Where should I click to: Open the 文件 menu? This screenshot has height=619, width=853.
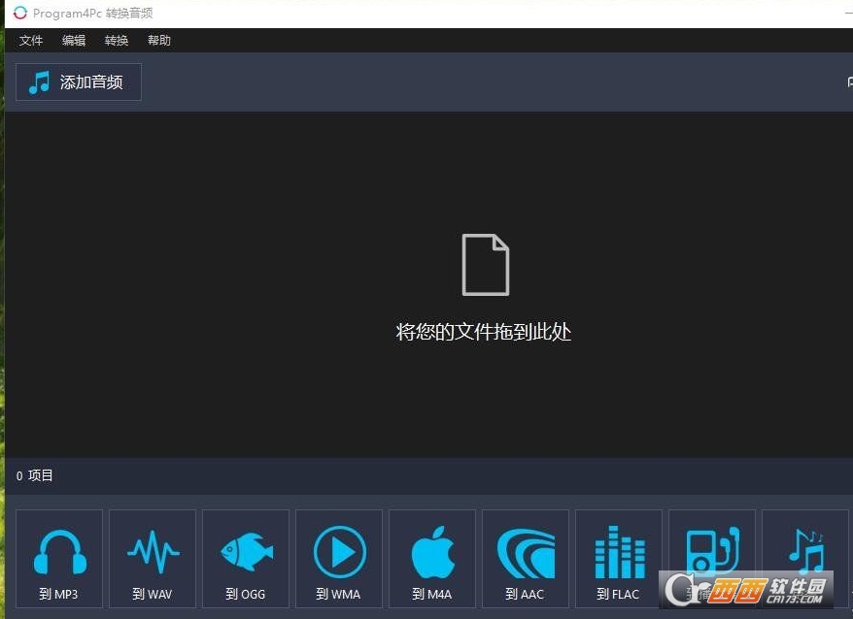tap(31, 41)
